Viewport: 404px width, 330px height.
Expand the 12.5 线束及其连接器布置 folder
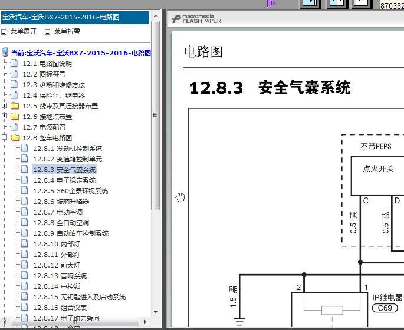point(4,105)
